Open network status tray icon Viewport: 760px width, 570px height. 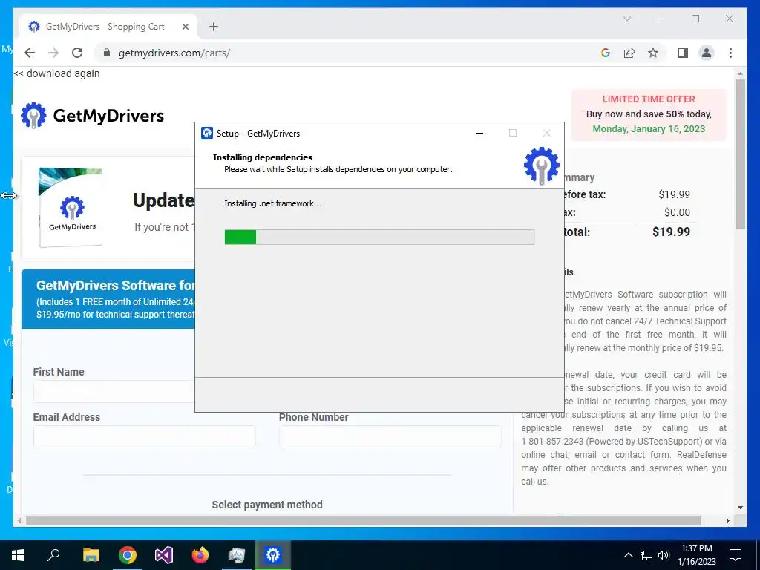[646, 555]
